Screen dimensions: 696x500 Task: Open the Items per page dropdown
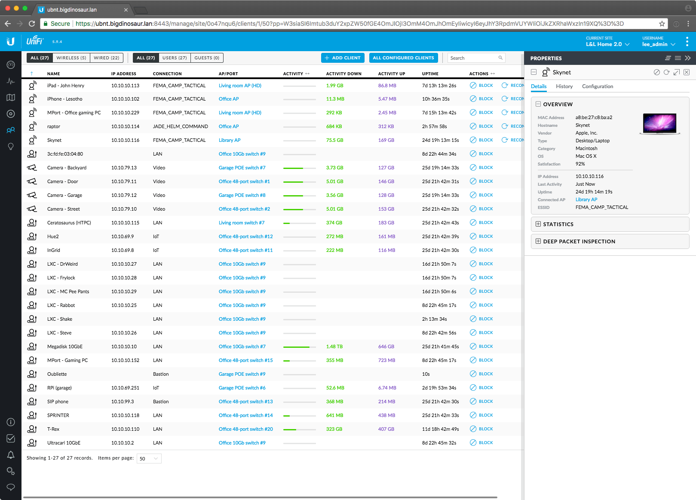click(x=149, y=459)
